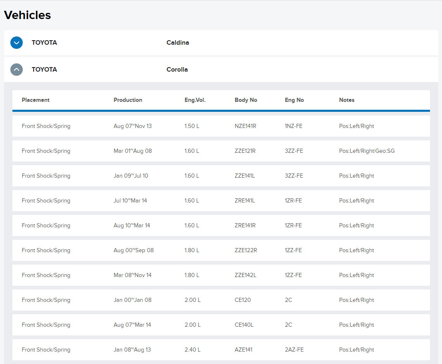This screenshot has height=364, width=442.
Task: Click engine number 3ZZ-FE in ZZE121R row
Action: (294, 151)
